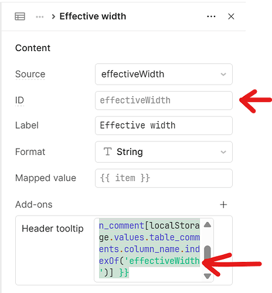Open the Source effectiveWidth dropdown
Screen dimensions: 272x293
pos(164,74)
